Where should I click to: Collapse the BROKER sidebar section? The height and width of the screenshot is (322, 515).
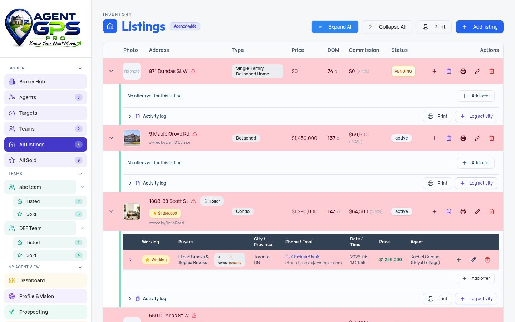tap(80, 68)
